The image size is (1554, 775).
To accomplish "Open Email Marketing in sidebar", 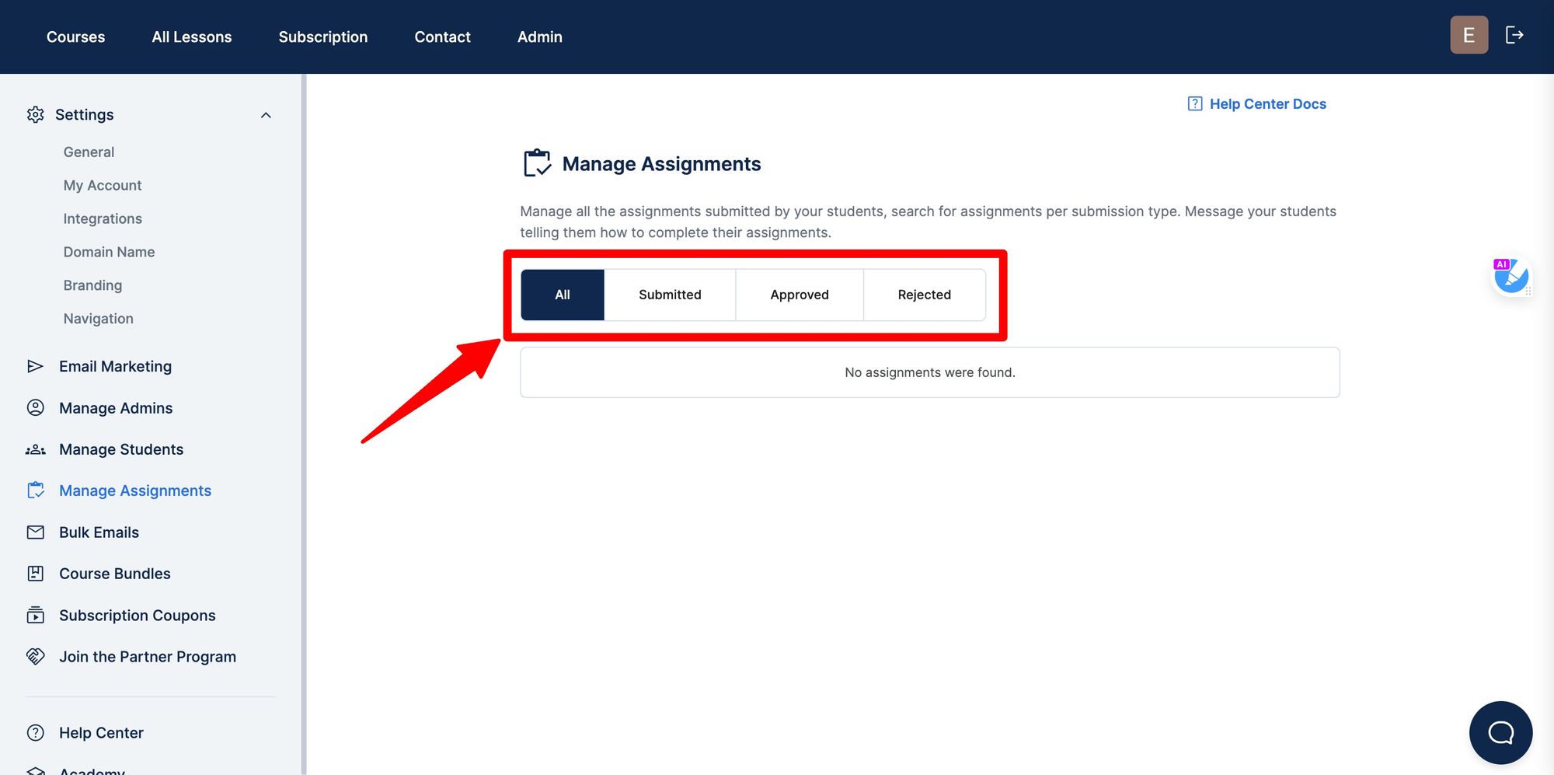I will pyautogui.click(x=115, y=366).
